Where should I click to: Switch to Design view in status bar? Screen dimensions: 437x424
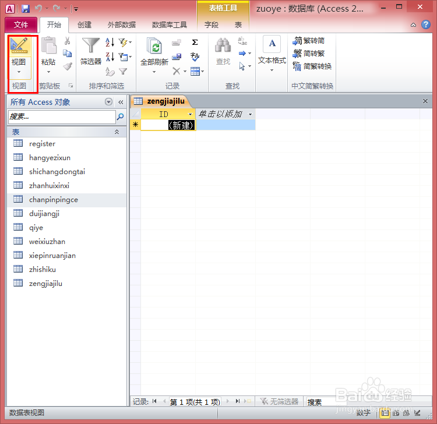click(417, 413)
